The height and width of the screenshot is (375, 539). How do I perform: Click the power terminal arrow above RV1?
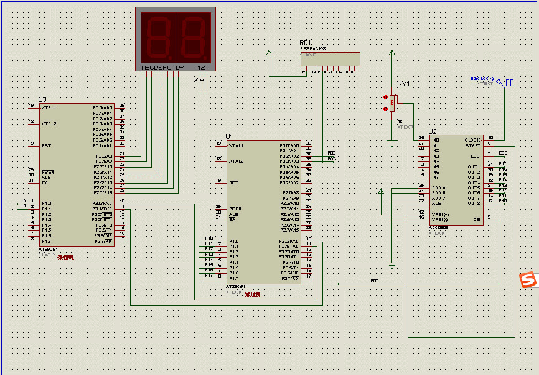click(x=392, y=53)
